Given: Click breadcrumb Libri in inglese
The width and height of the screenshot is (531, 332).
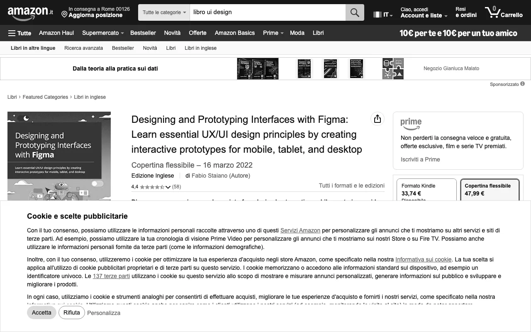Looking at the screenshot, I should tap(90, 97).
